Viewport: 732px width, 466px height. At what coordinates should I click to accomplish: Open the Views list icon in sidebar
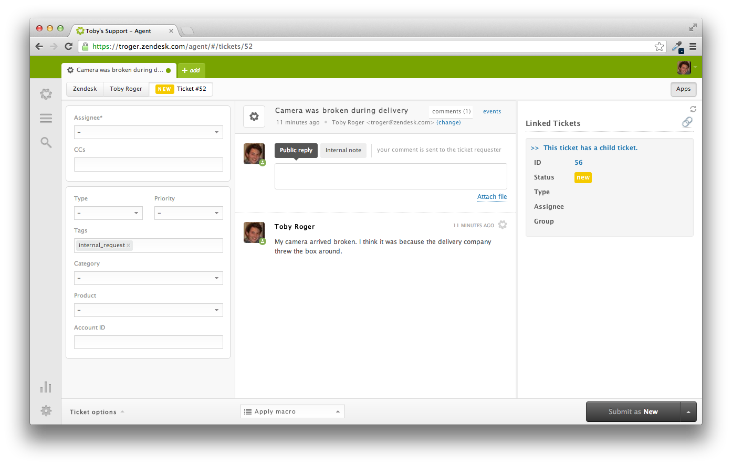click(46, 118)
